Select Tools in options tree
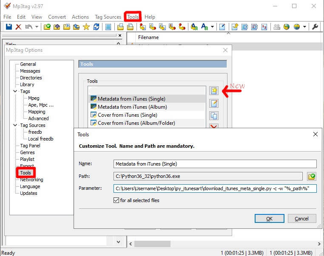This screenshot has width=324, height=256. click(26, 173)
